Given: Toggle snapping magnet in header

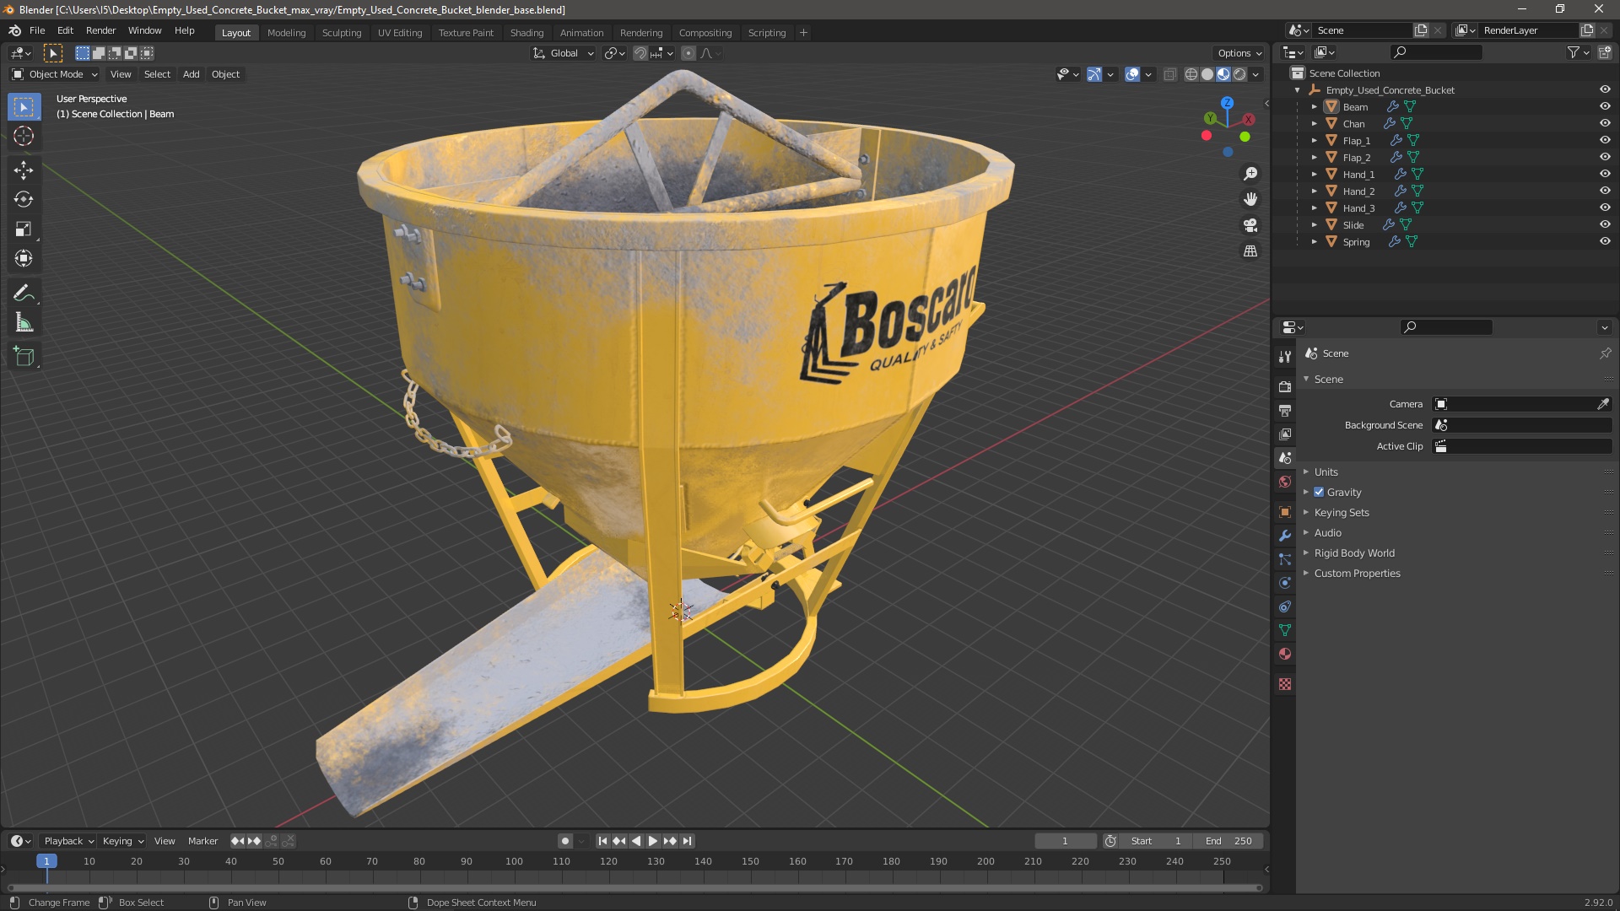Looking at the screenshot, I should tap(640, 53).
